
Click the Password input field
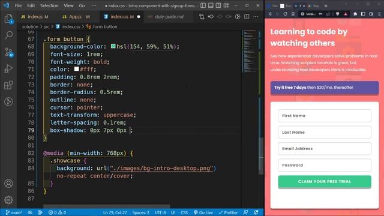pyautogui.click(x=325, y=165)
